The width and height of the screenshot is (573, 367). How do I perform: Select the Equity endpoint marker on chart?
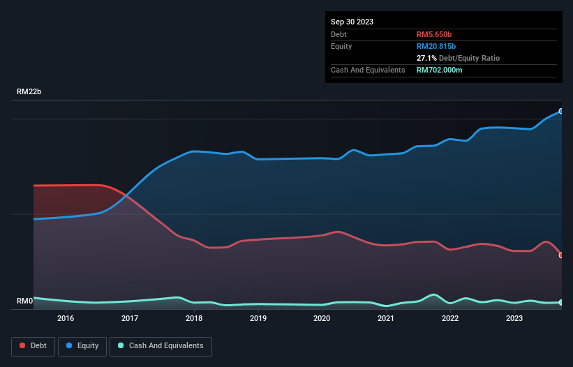[x=561, y=111]
